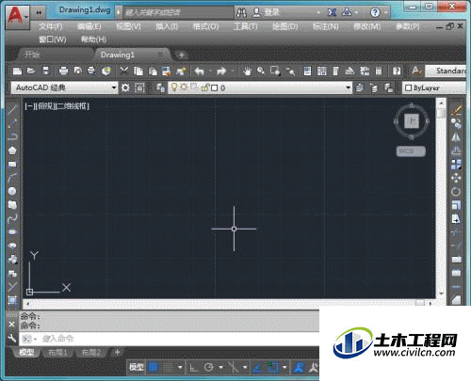Click the Cut scissors icon
This screenshot has width=471, height=381.
pos(124,71)
